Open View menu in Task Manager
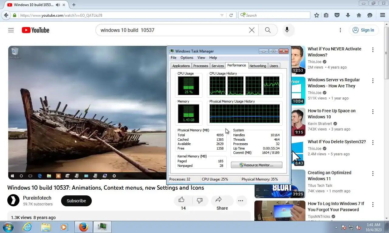389x233 pixels. 201,58
